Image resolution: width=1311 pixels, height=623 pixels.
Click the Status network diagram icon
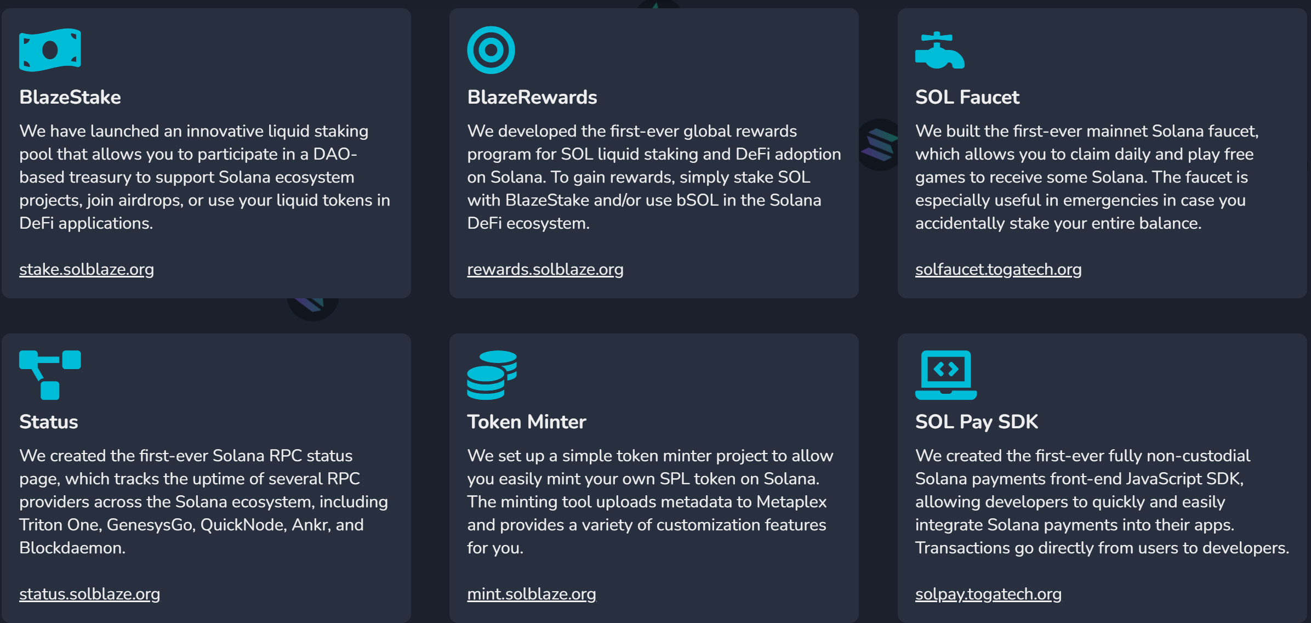pos(50,375)
